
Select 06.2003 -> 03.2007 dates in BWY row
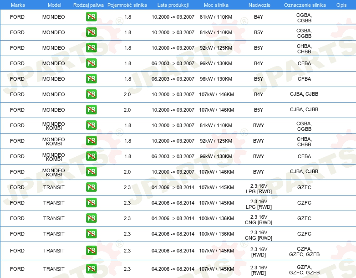pyautogui.click(x=173, y=156)
